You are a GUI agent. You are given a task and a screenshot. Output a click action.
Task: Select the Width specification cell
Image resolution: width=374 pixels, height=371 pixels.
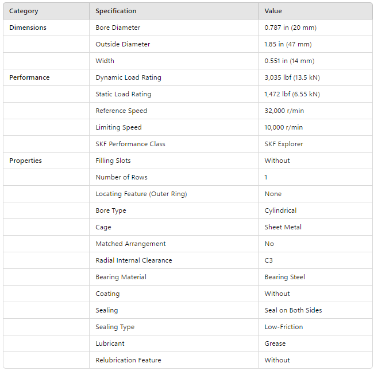coord(105,61)
